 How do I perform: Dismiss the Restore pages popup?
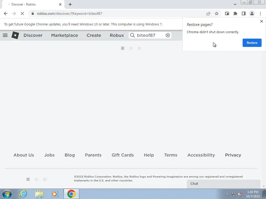(x=262, y=21)
